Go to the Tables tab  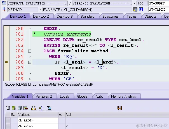point(132,17)
